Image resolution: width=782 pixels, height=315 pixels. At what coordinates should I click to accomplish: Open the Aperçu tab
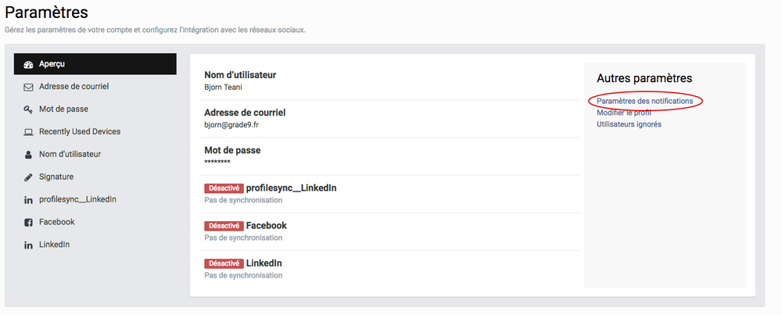coord(52,64)
